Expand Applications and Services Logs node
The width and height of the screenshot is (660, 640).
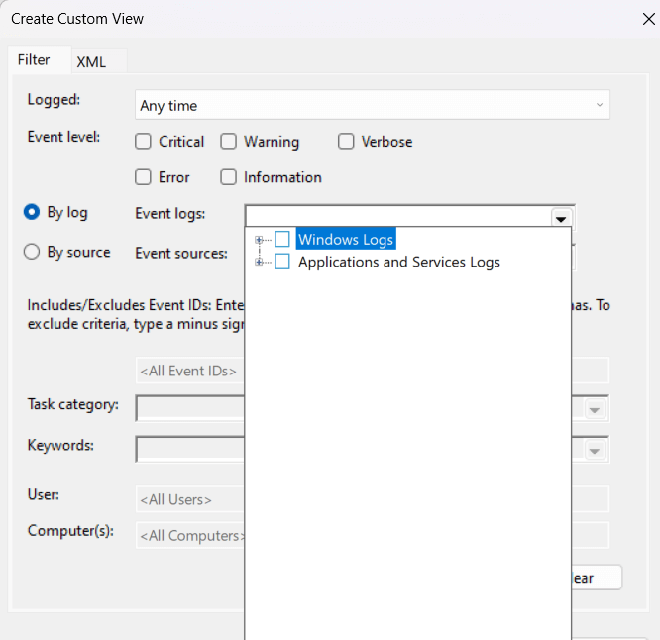coord(259,262)
